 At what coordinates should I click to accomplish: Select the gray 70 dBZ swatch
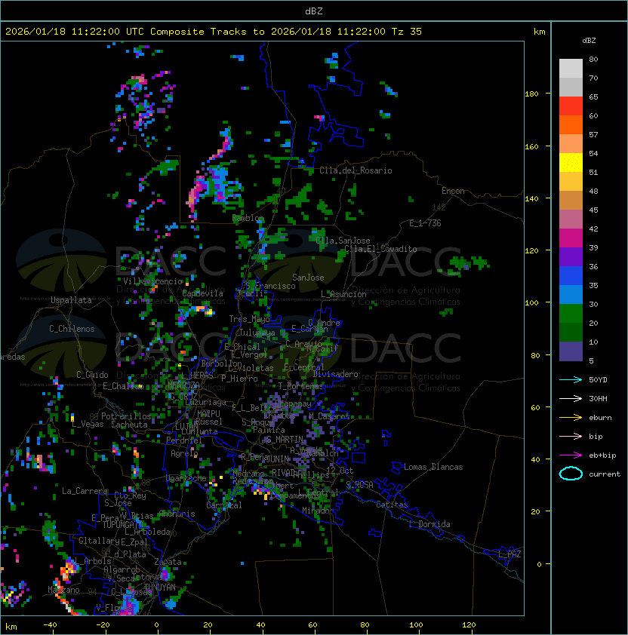(x=571, y=87)
